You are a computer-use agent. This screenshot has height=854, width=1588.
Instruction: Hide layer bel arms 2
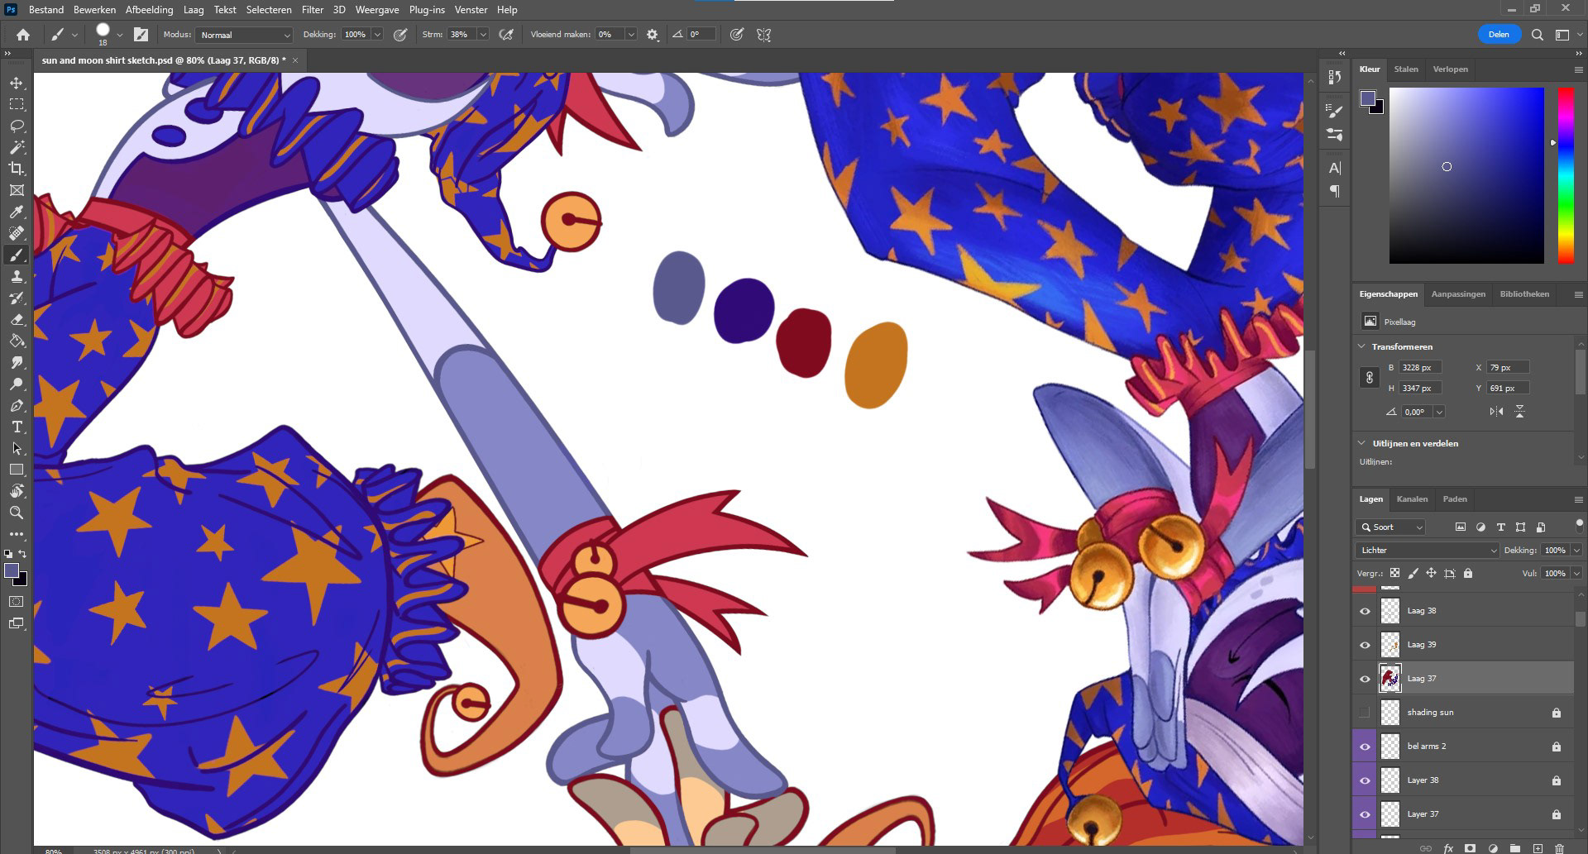[x=1365, y=747]
